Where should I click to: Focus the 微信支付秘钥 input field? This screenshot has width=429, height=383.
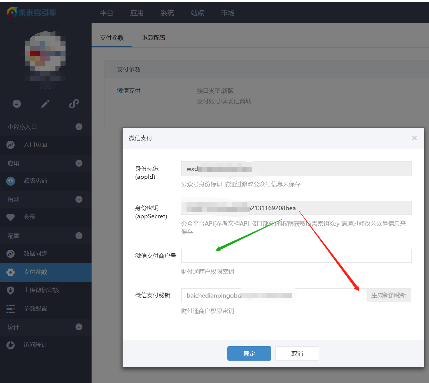274,295
